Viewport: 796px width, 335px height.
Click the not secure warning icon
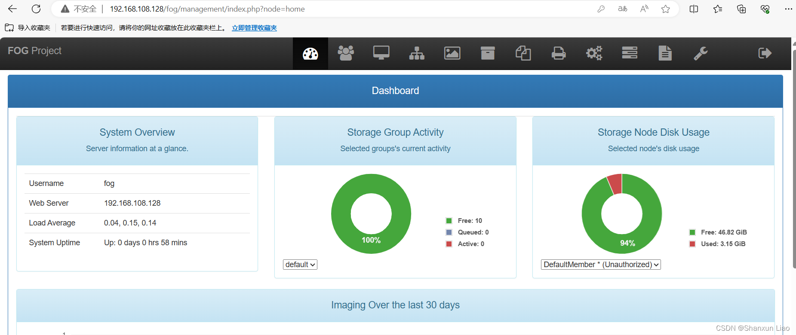[65, 9]
